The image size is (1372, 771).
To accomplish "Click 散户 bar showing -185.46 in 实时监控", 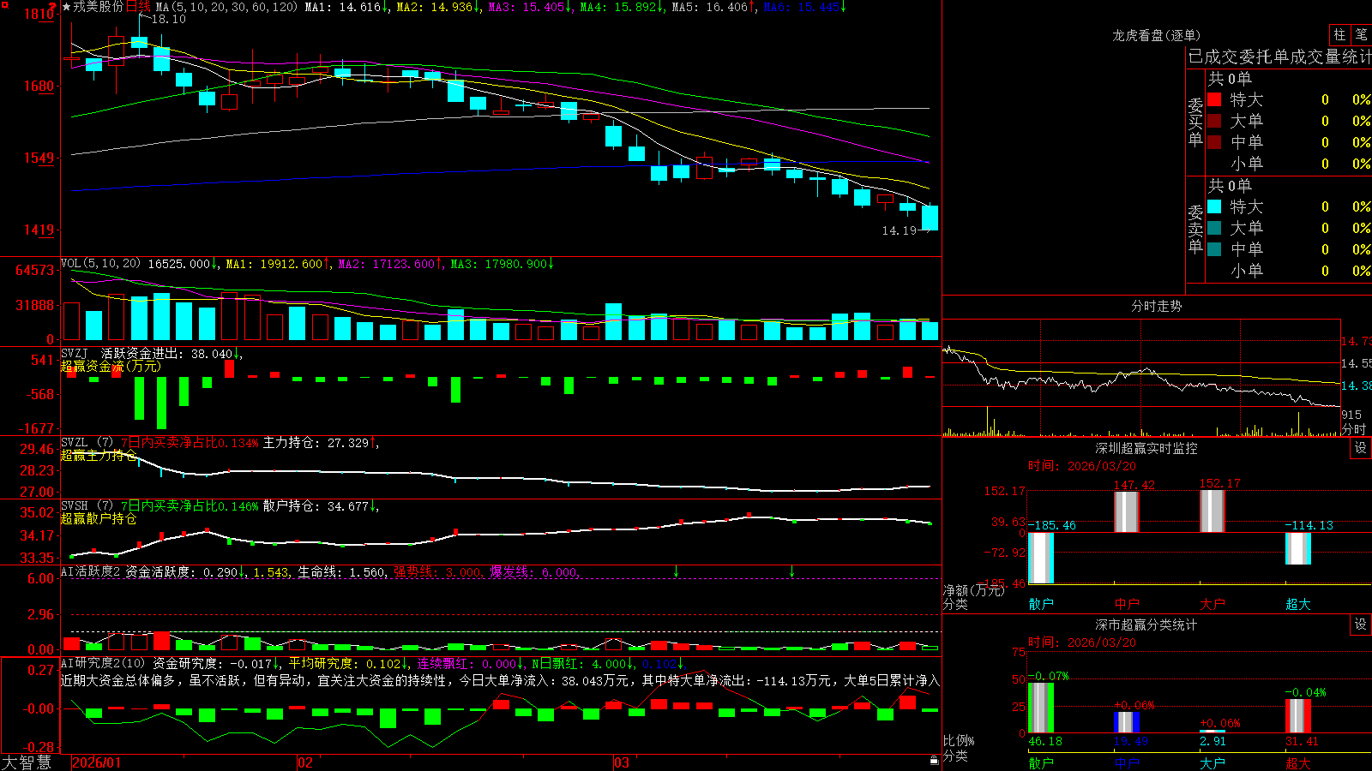I will pos(1041,558).
